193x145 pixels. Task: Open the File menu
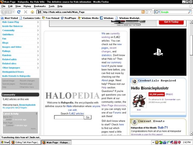3,6
